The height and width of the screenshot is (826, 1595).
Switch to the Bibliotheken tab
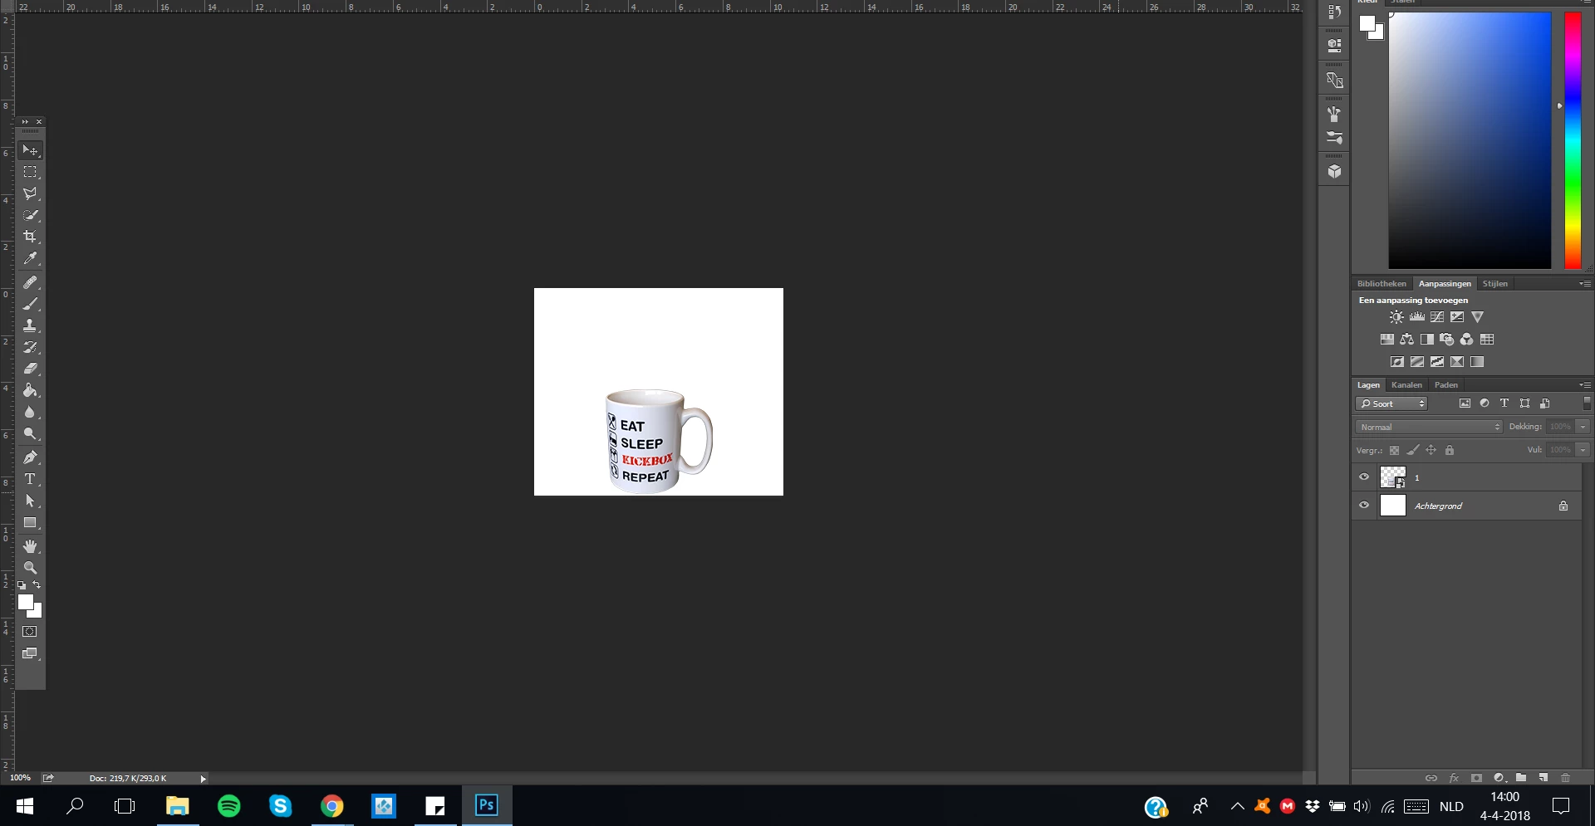1382,284
